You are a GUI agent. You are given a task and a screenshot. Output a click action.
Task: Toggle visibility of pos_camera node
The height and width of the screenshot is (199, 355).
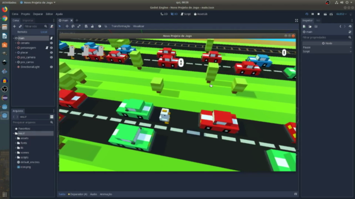click(x=52, y=57)
